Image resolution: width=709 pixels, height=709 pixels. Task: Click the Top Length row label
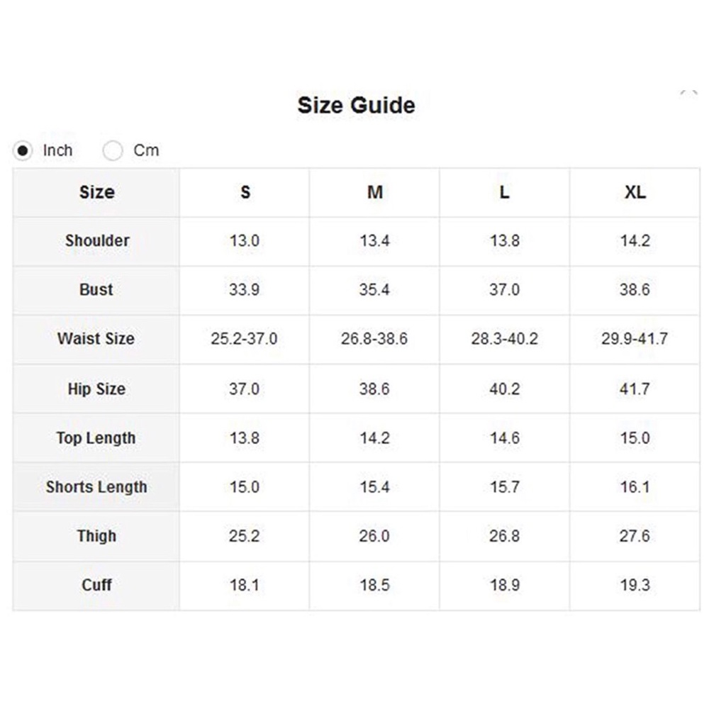(x=96, y=437)
